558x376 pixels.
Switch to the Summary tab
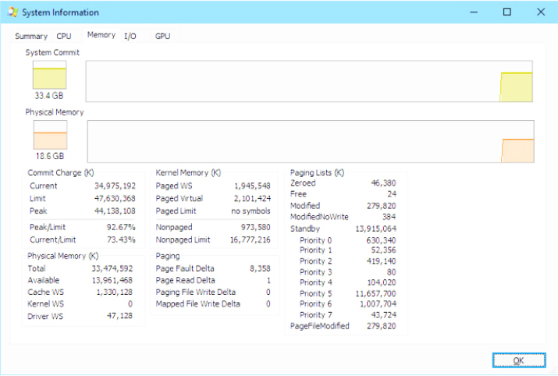click(x=31, y=36)
